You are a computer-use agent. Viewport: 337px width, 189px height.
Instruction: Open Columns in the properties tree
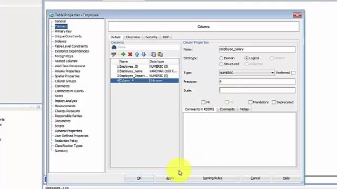pos(61,26)
